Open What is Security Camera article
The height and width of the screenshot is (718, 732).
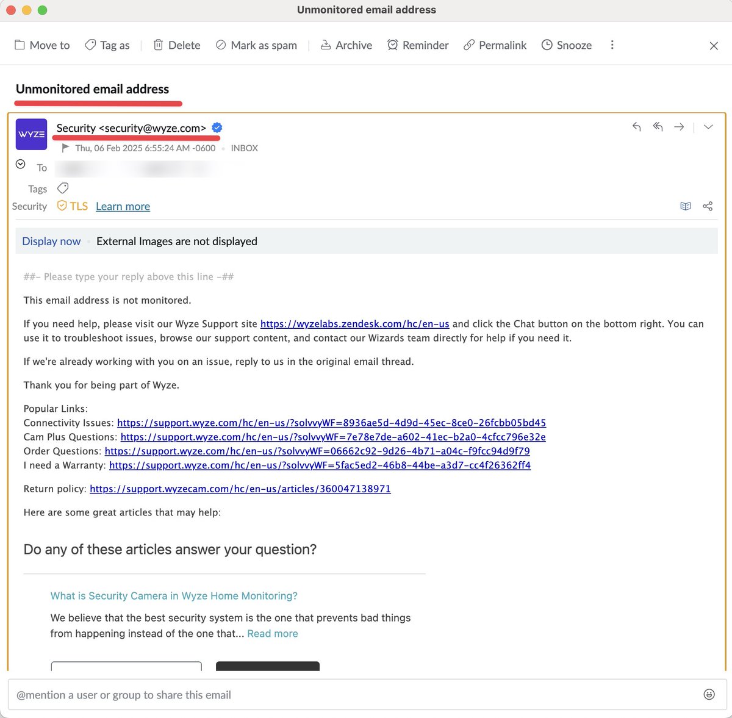coord(174,596)
